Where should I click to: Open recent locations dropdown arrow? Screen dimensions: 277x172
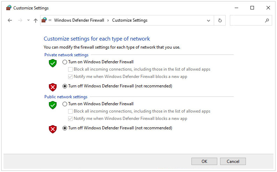[x=28, y=20]
